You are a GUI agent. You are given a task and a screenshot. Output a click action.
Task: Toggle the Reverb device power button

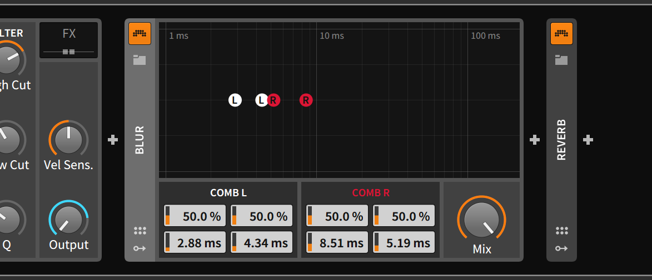pos(561,34)
